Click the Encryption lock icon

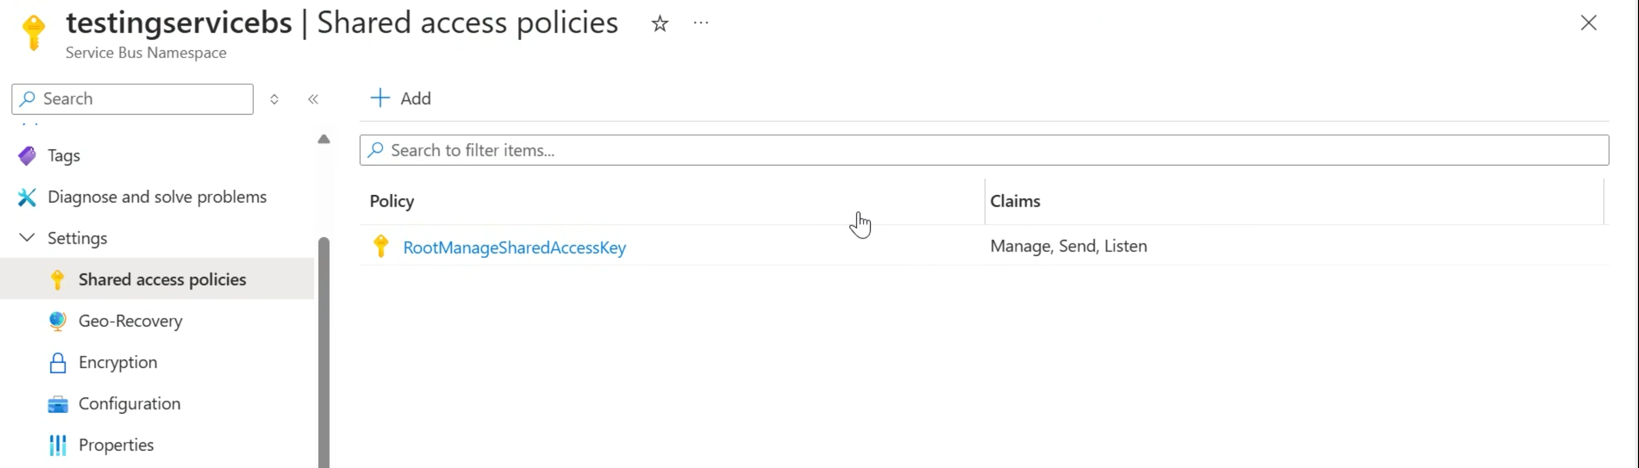[x=57, y=363]
